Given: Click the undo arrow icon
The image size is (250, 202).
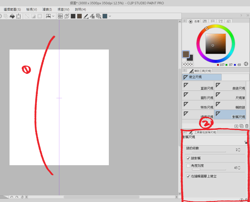Looking at the screenshot, I should tap(12, 197).
